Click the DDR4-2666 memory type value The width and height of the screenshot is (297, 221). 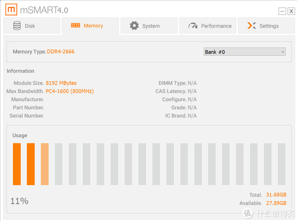point(61,51)
